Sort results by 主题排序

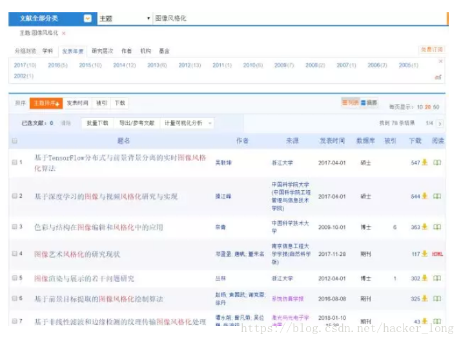46,103
